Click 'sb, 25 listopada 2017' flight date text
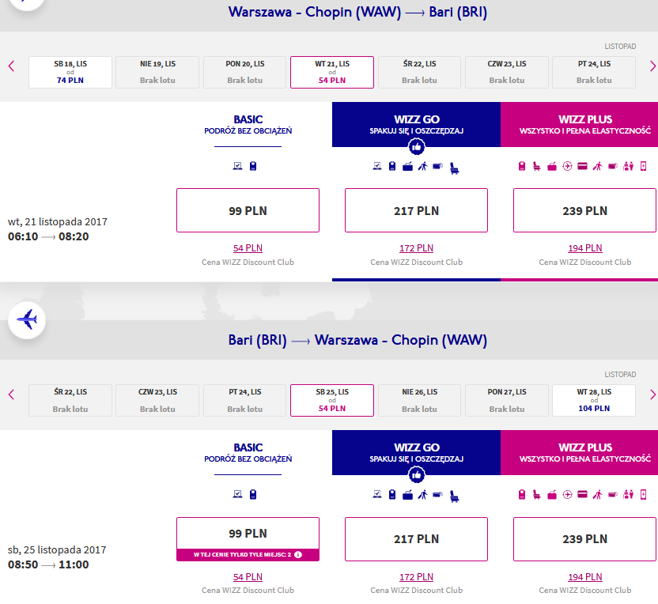 point(57,549)
